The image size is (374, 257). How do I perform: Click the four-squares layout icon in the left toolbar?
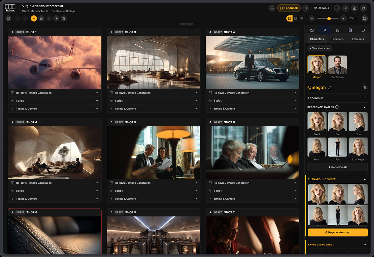point(64,18)
